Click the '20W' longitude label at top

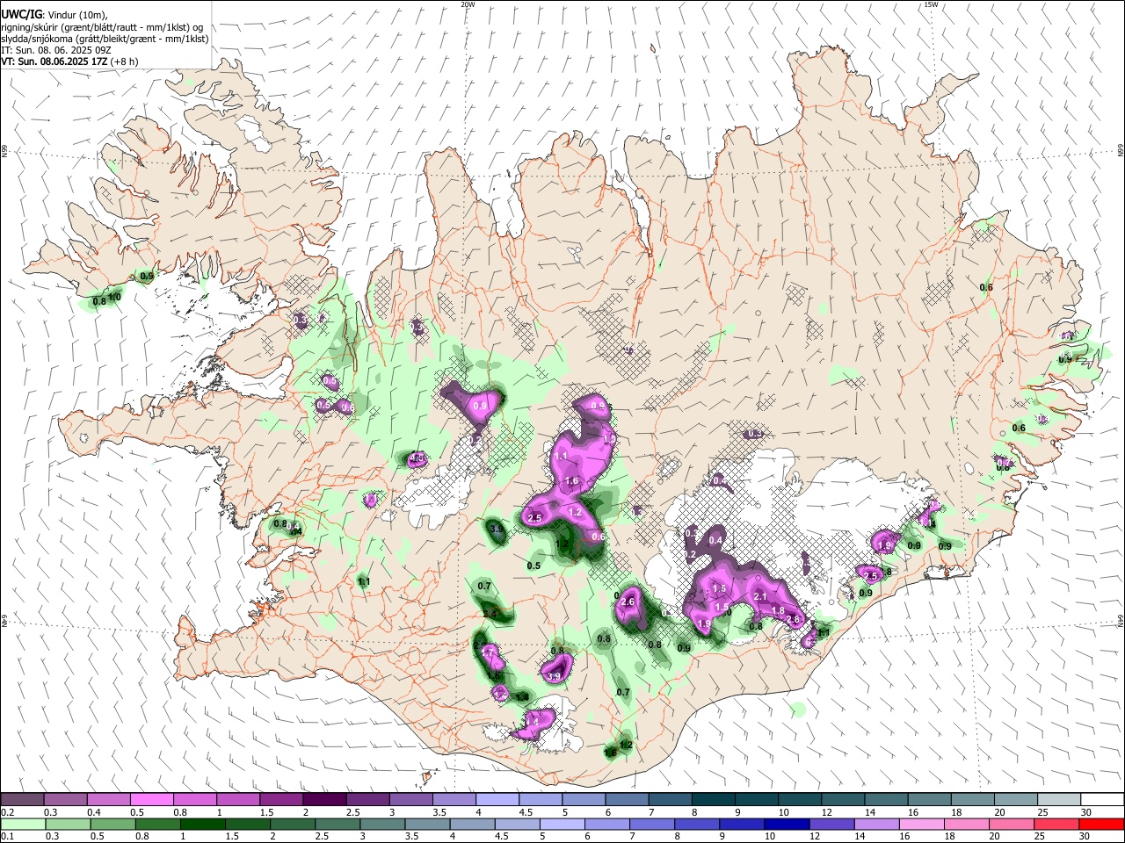tap(468, 4)
